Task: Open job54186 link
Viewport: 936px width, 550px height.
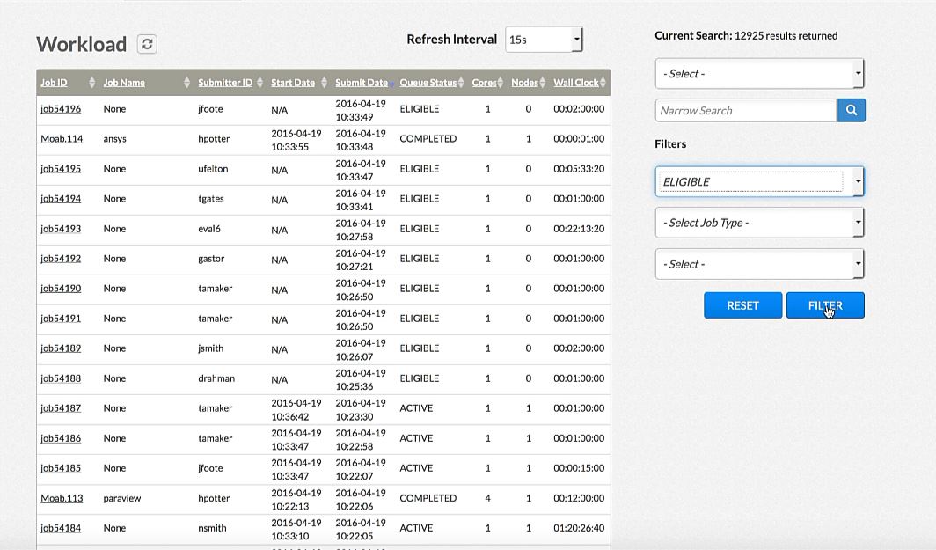Action: [61, 437]
